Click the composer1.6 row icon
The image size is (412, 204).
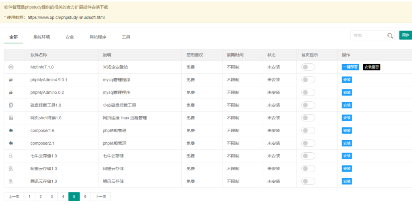coord(11,130)
